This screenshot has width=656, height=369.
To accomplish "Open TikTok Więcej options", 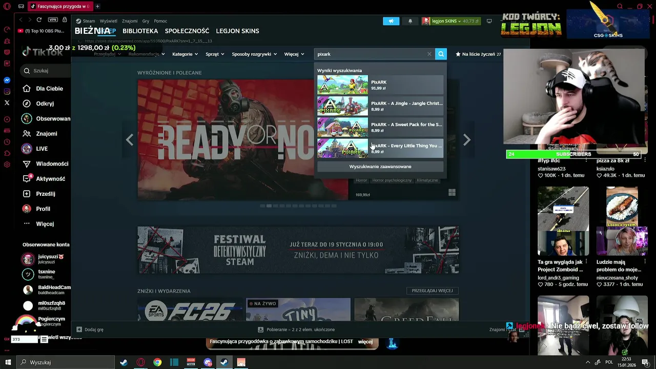I will click(38, 224).
